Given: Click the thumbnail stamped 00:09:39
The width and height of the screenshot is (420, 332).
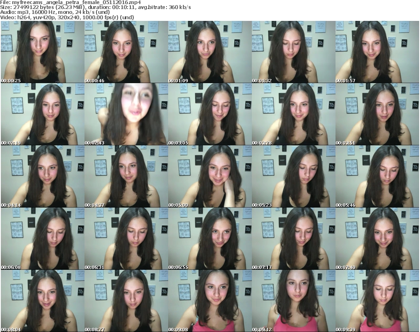Looking at the screenshot, I should 377,301.
